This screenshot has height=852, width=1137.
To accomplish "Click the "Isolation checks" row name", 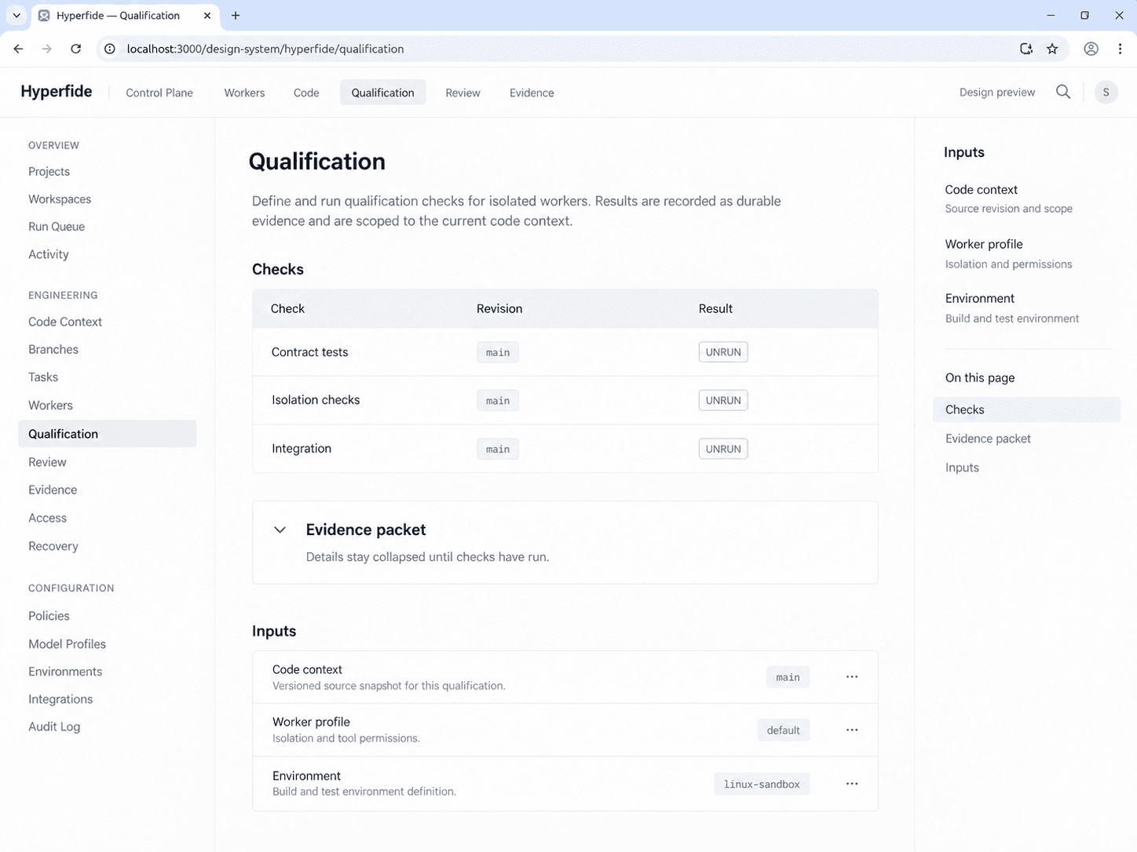I will pos(316,400).
